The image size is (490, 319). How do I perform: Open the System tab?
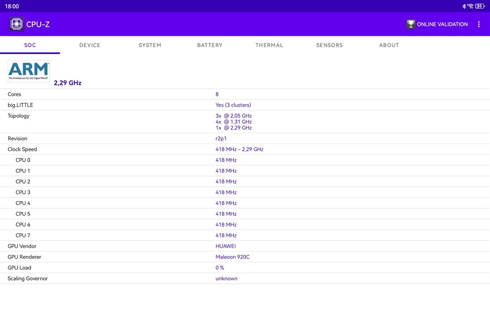coord(150,45)
